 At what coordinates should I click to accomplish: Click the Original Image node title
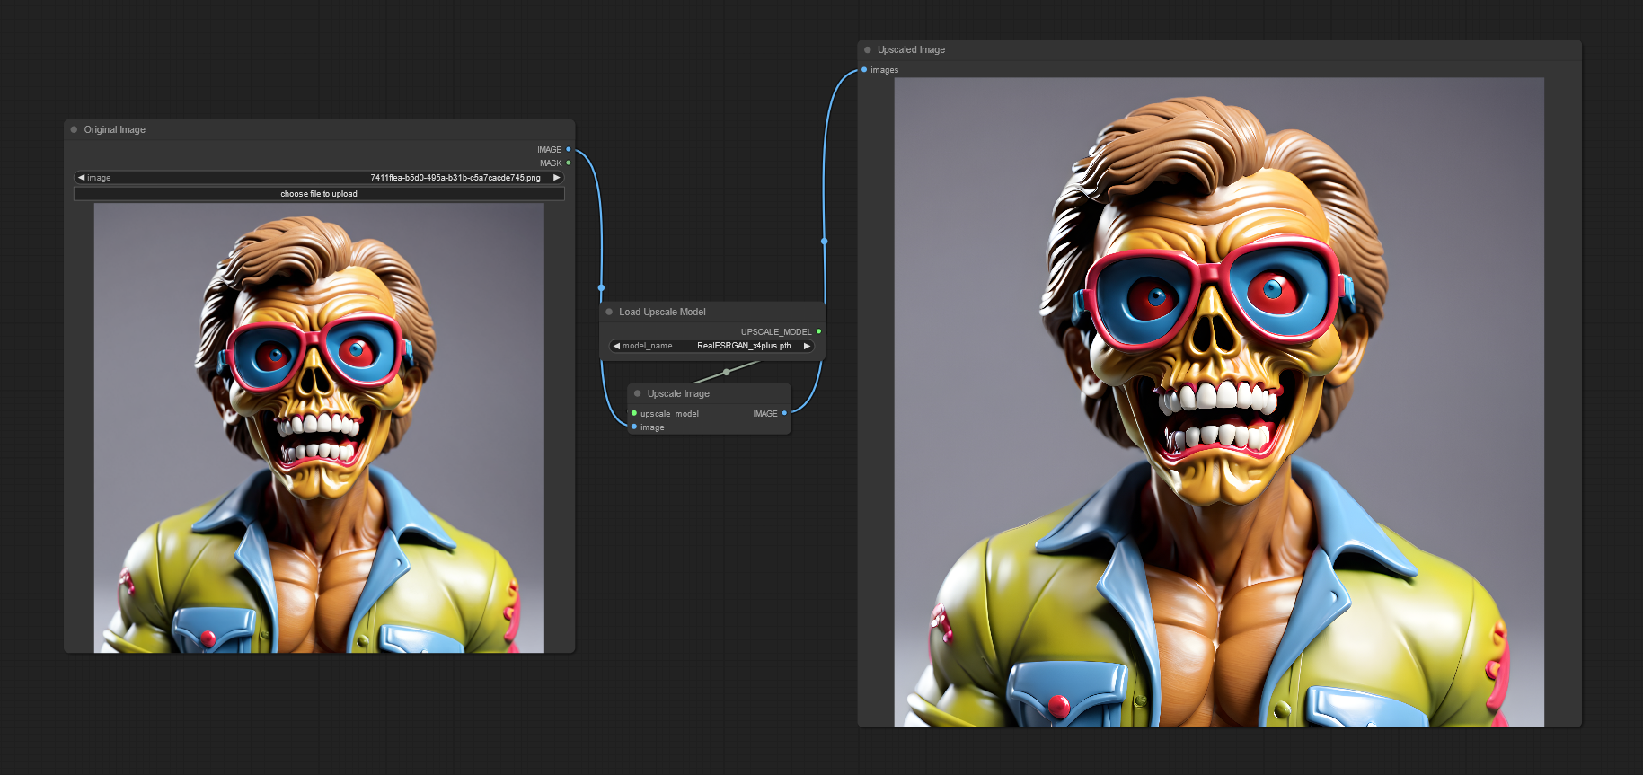(x=115, y=129)
